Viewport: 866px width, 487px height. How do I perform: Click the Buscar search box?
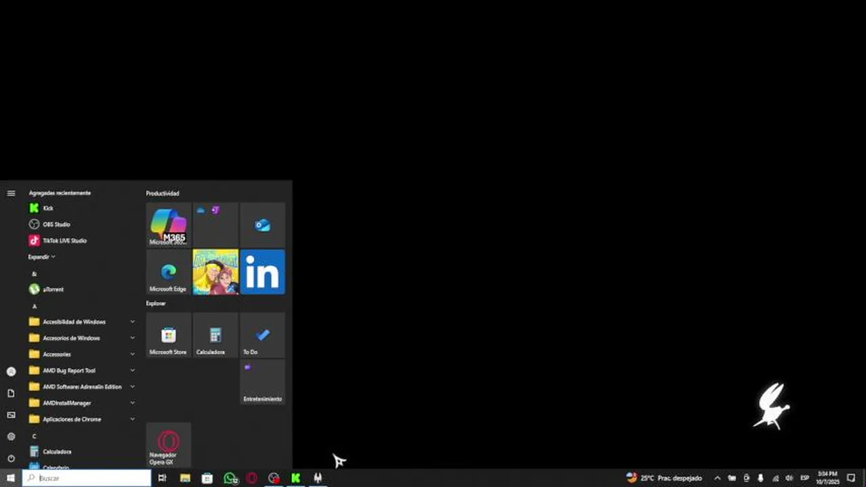tap(87, 478)
